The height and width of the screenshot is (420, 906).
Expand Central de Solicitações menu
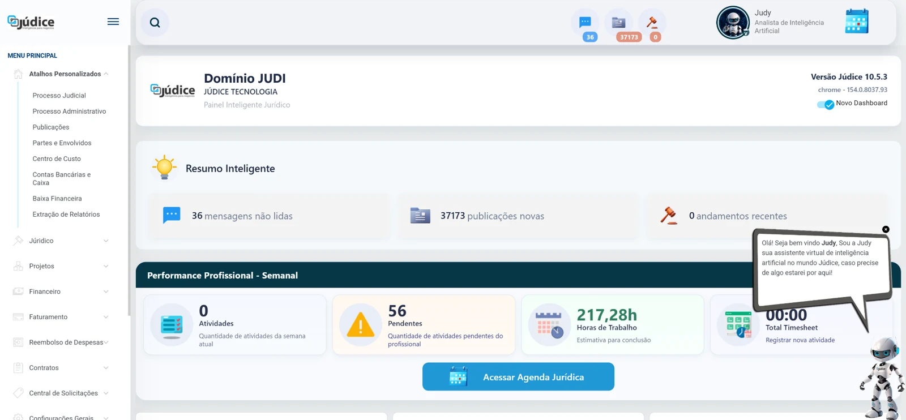click(106, 394)
